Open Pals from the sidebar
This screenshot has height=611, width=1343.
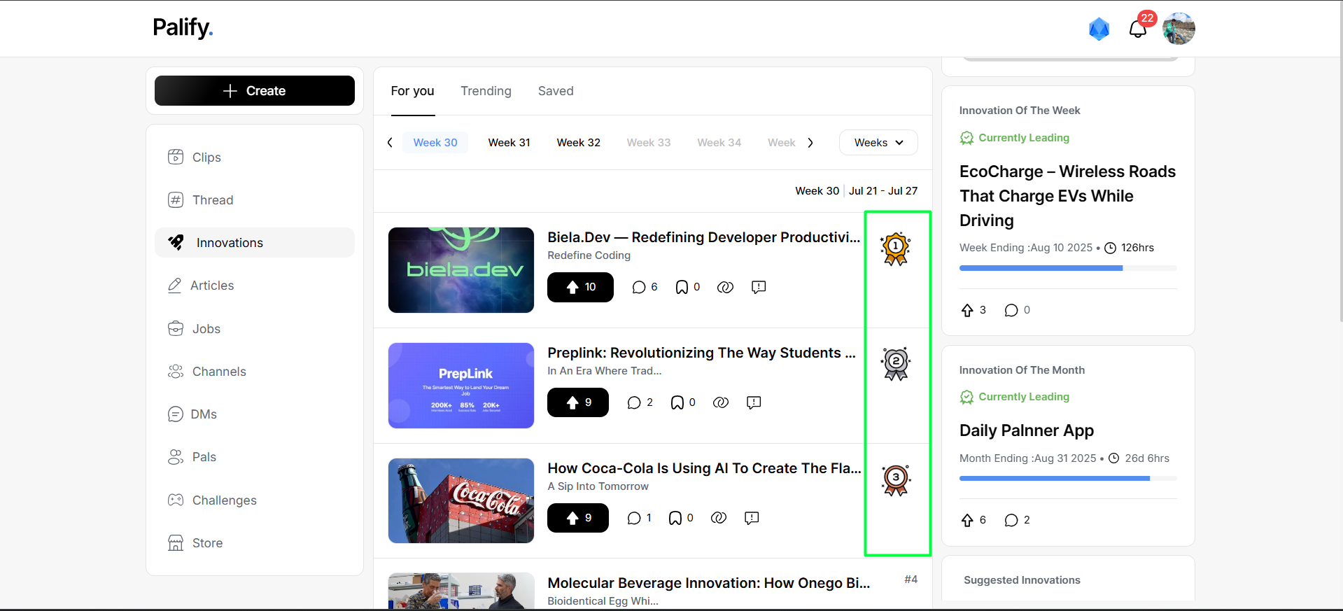click(255, 457)
